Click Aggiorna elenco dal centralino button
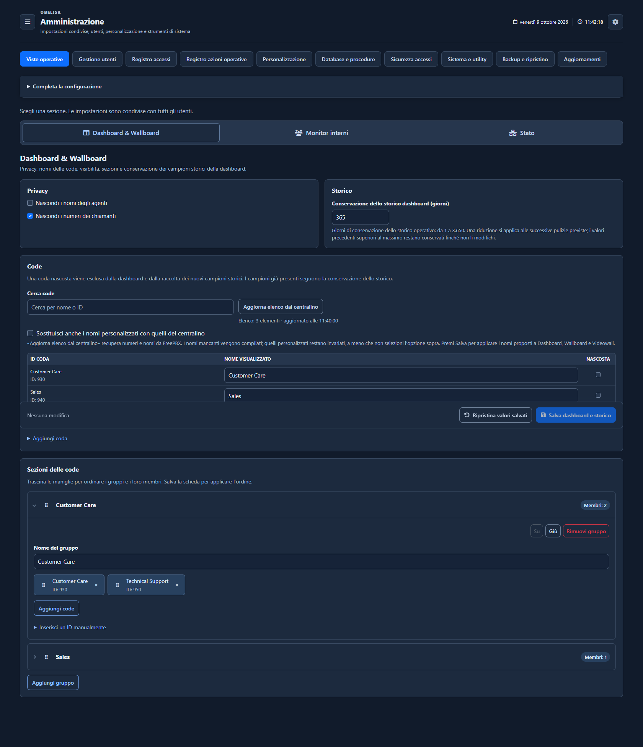 click(281, 307)
